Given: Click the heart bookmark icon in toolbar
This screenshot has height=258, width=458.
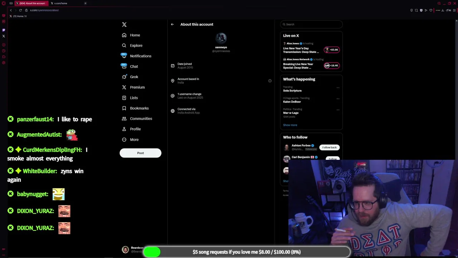Looking at the screenshot, I should pyautogui.click(x=431, y=10).
